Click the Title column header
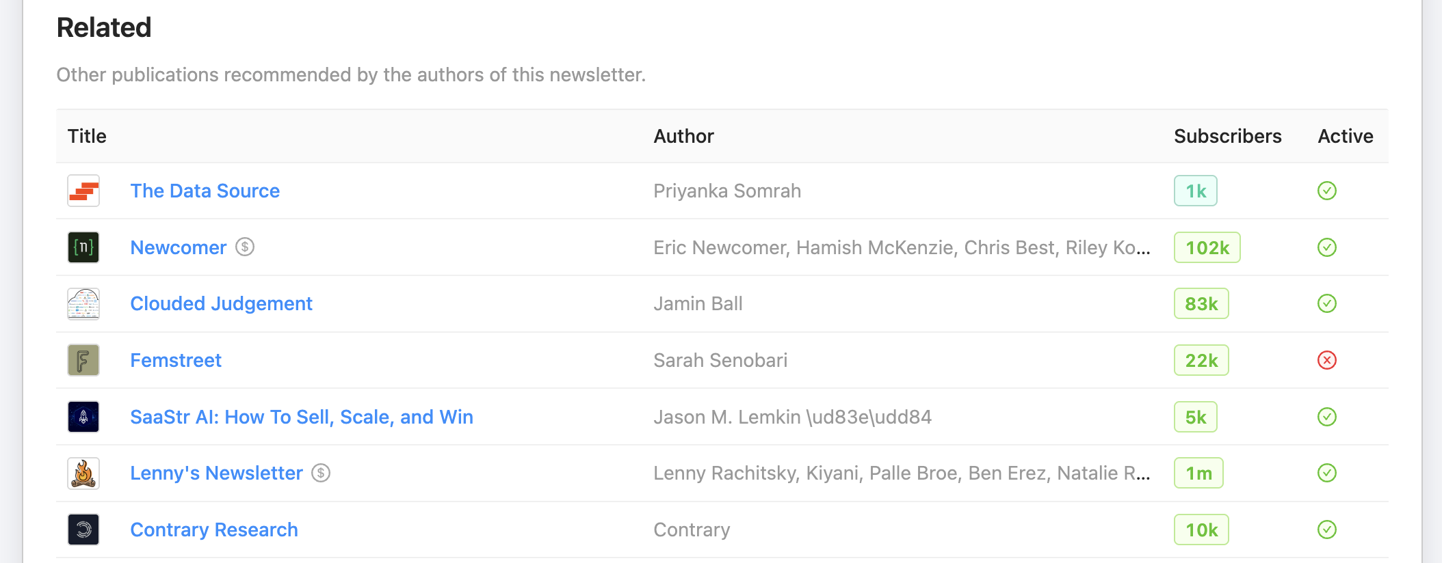 point(87,136)
